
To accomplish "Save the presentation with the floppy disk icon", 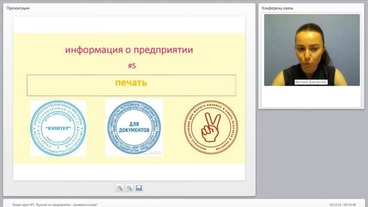I will pyautogui.click(x=139, y=188).
